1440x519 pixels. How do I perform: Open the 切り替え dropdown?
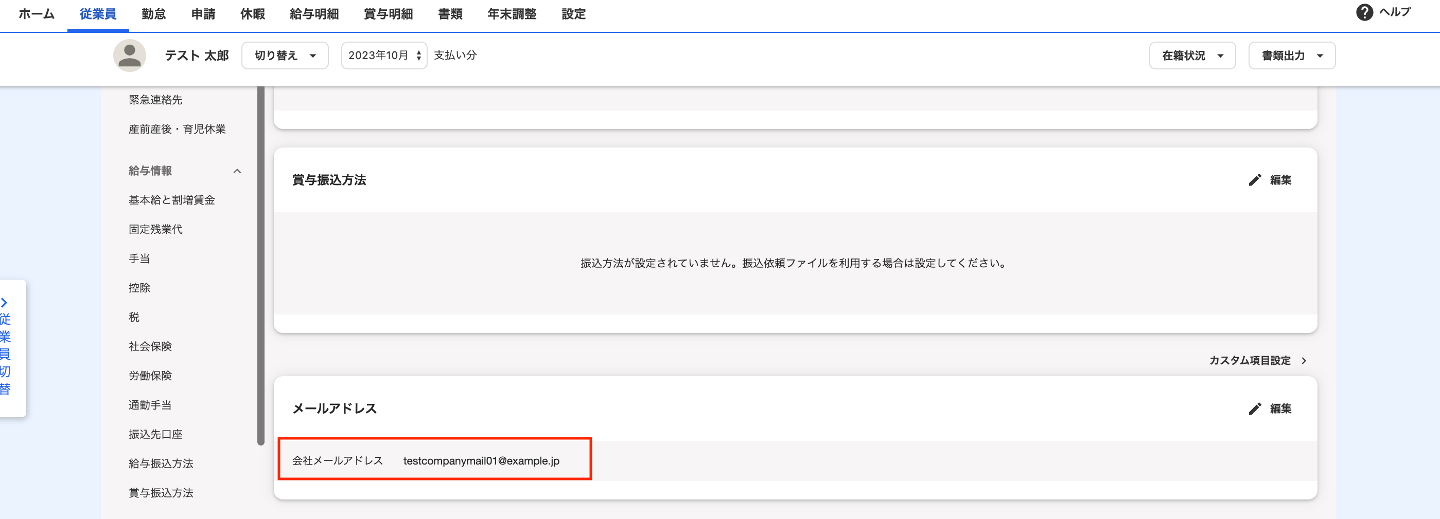[x=285, y=55]
